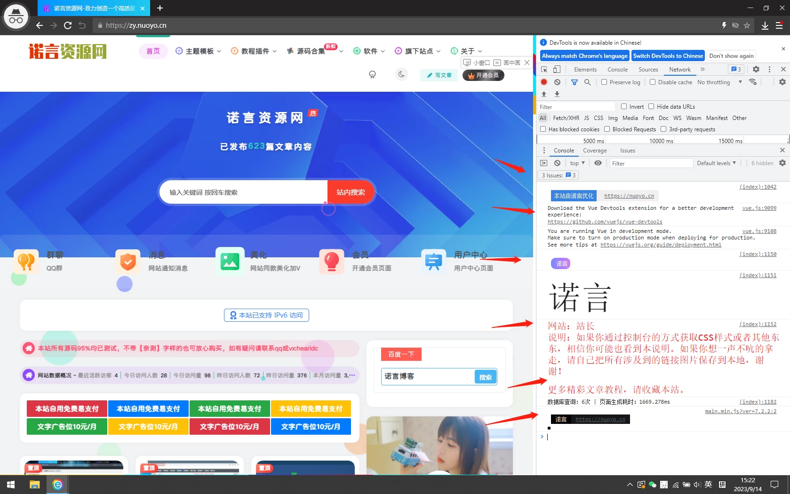Open the top context selector
The image size is (790, 494).
click(x=577, y=163)
